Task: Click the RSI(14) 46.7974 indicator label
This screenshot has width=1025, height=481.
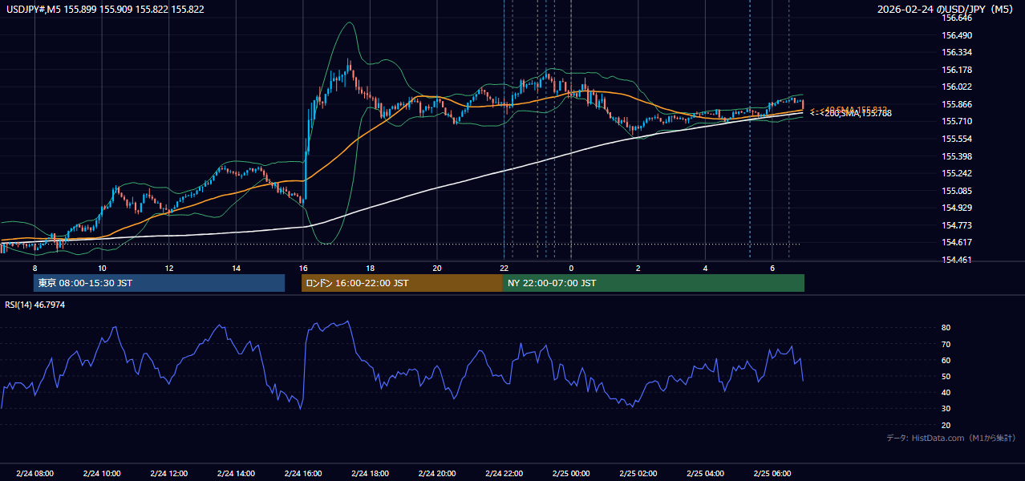Action: pos(35,305)
